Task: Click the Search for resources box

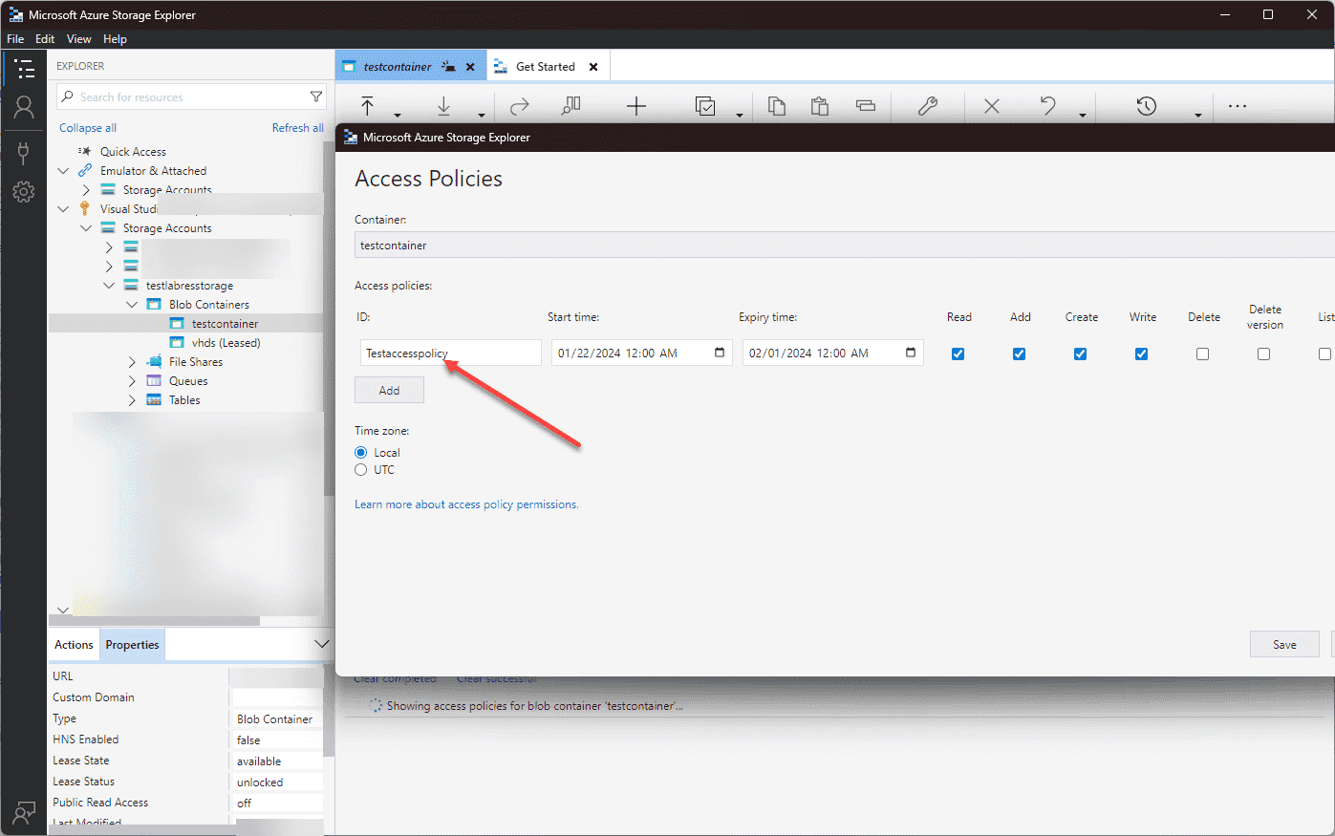Action: (x=191, y=96)
